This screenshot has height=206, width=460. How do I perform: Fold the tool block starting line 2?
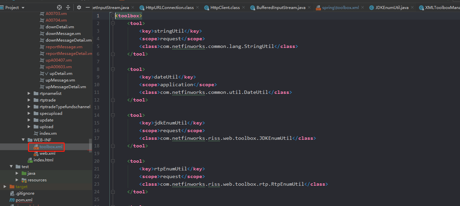[113, 23]
